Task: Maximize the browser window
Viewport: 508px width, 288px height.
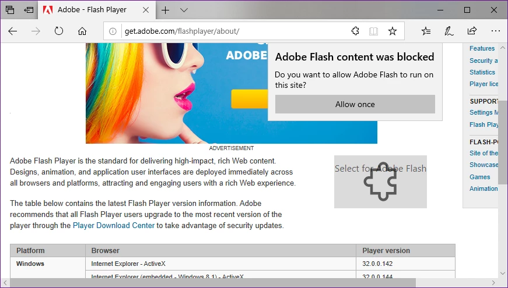Action: 467,10
